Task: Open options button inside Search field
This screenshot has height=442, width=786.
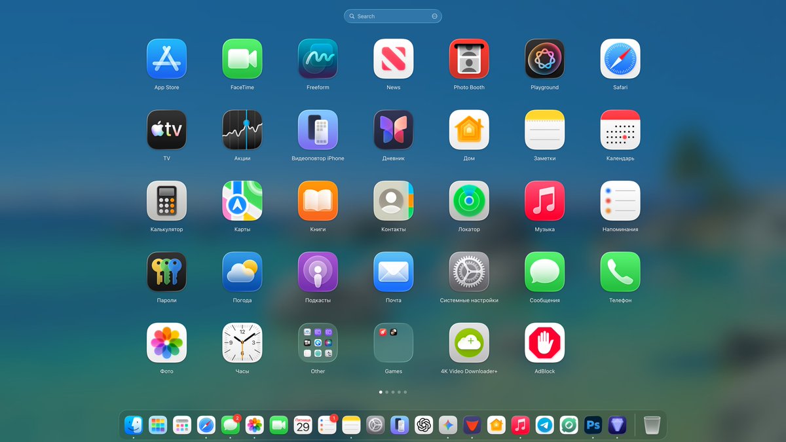Action: (x=434, y=16)
